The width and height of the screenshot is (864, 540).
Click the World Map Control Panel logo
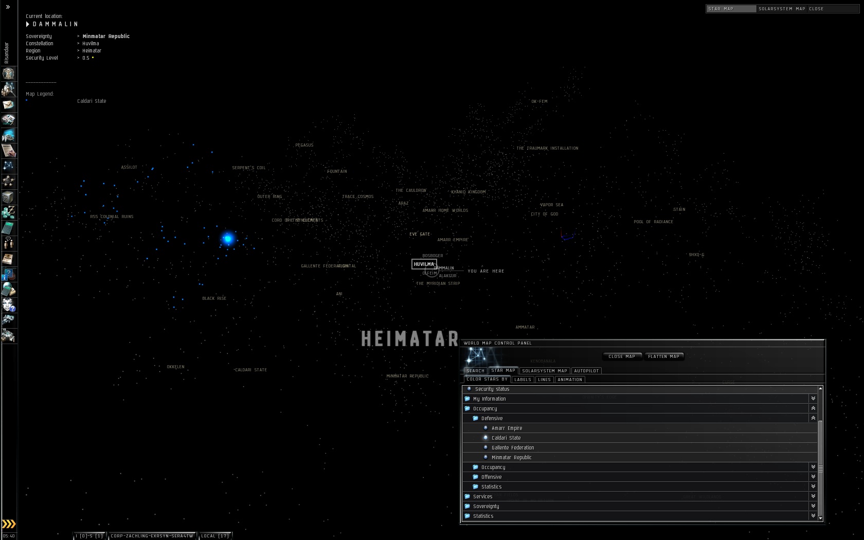pos(478,356)
